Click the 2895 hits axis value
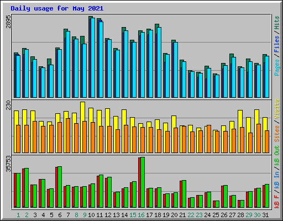 (9, 22)
